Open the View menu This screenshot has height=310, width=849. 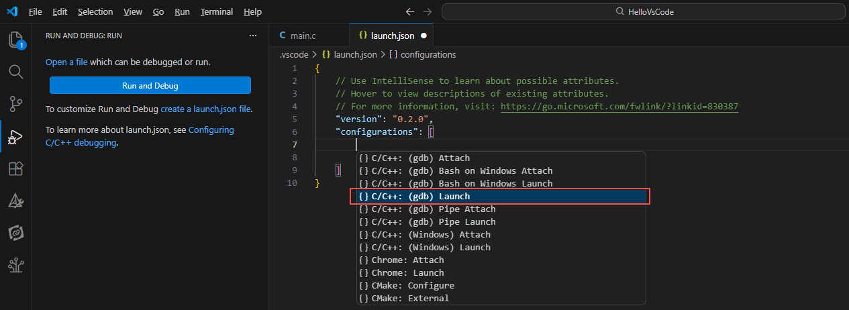point(133,12)
